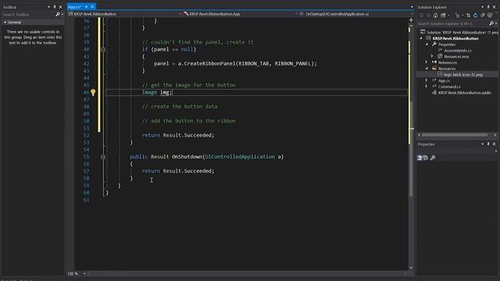Click the Solution Explorer horizontal scrollbar

coord(455,135)
